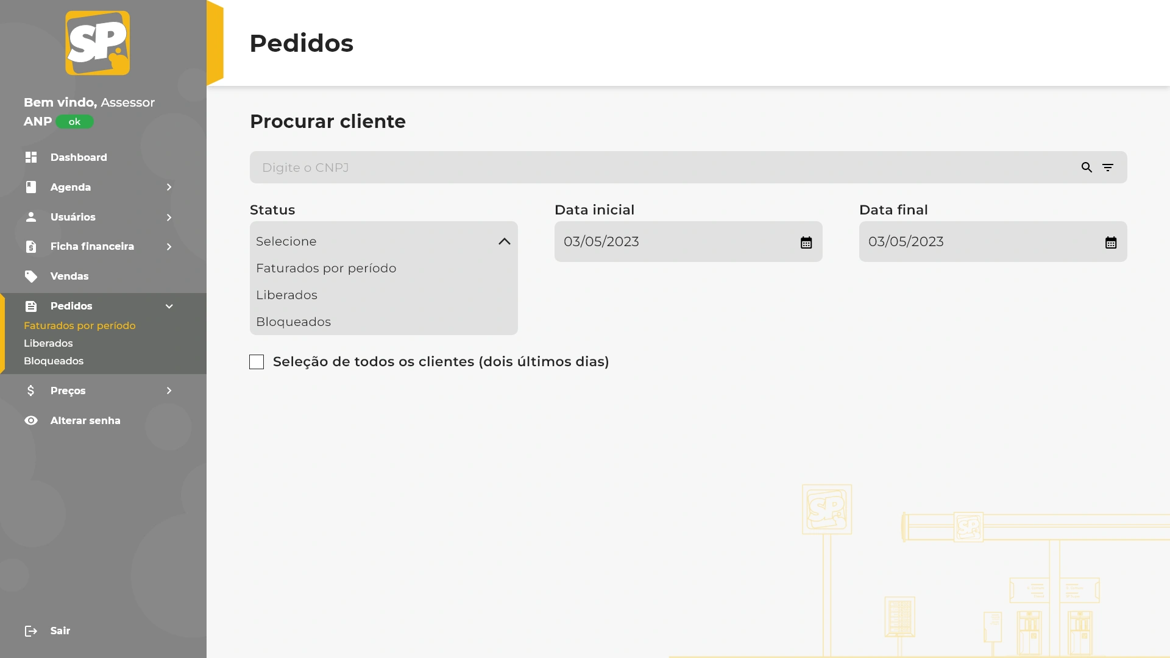1170x658 pixels.
Task: Open Bloqueados under the Pedidos sidebar menu
Action: 54,361
